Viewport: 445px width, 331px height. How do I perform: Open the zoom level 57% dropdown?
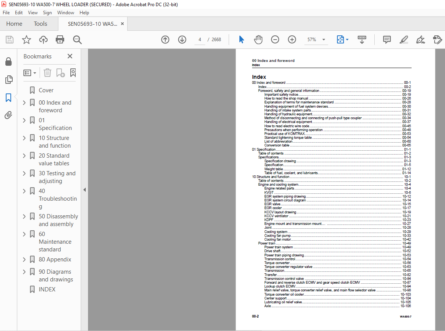click(324, 40)
